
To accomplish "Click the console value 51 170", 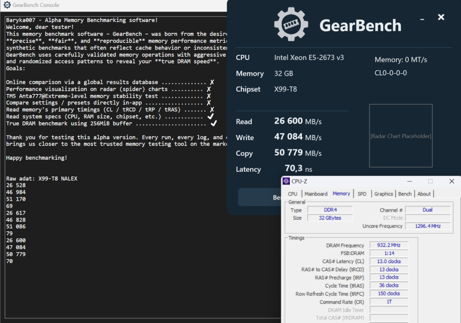I will coord(16,199).
